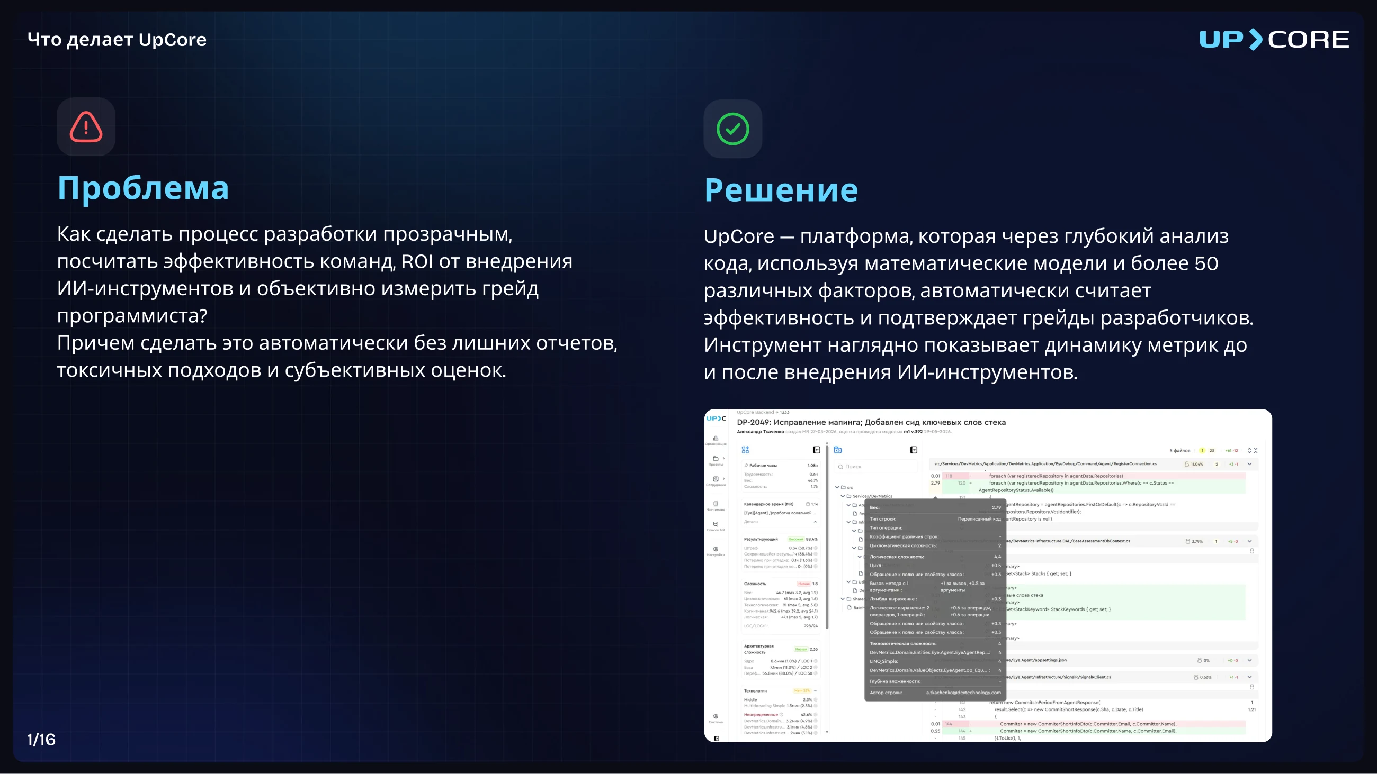Viewport: 1377px width, 774px height.
Task: Expand the Сотрудники submenu arrow in sidebar
Action: pyautogui.click(x=723, y=479)
